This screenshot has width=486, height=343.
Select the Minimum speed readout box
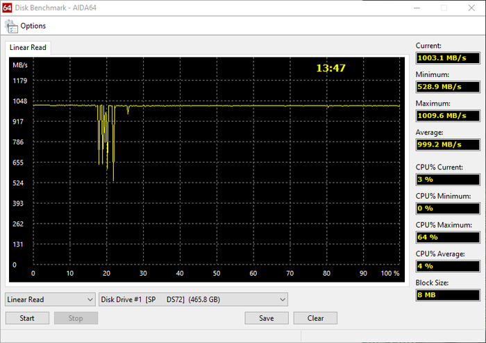tap(447, 87)
